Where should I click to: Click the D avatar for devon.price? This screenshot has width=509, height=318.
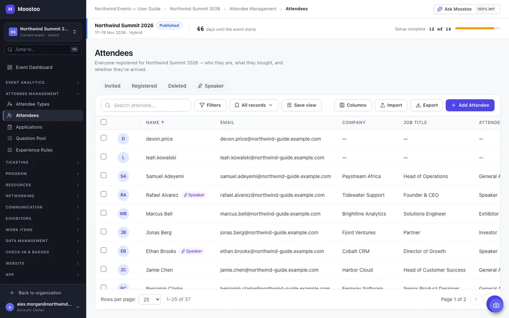click(123, 139)
